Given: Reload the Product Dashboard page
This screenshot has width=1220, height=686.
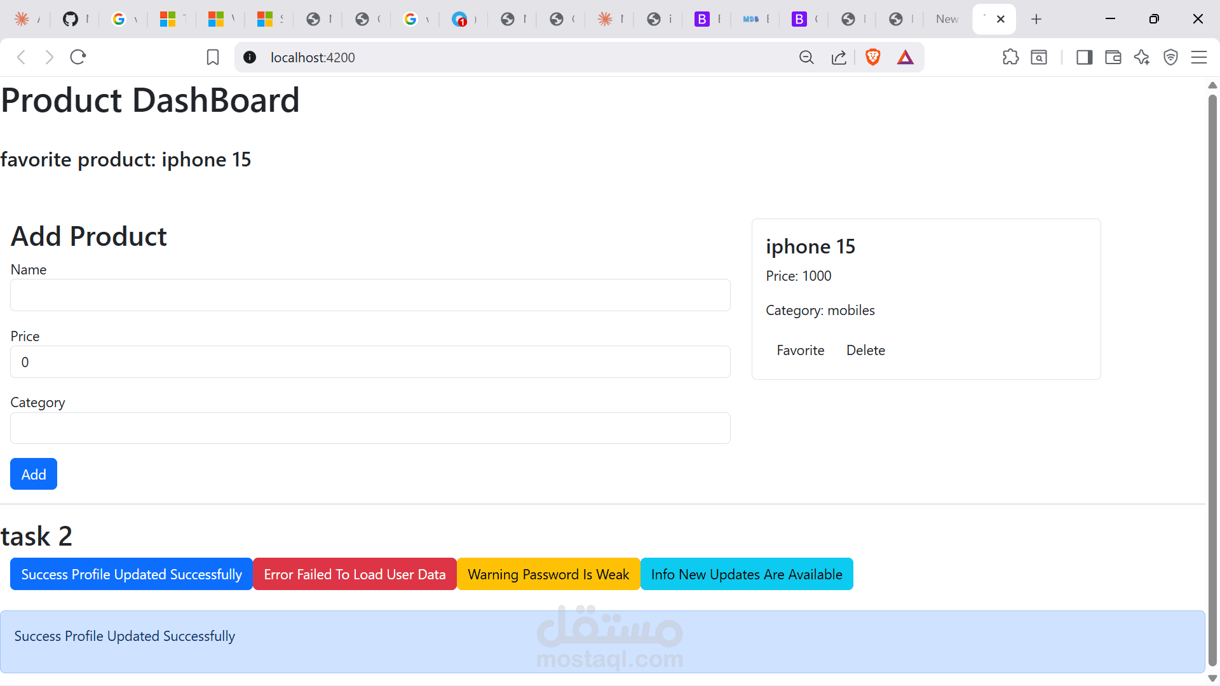Looking at the screenshot, I should [78, 57].
